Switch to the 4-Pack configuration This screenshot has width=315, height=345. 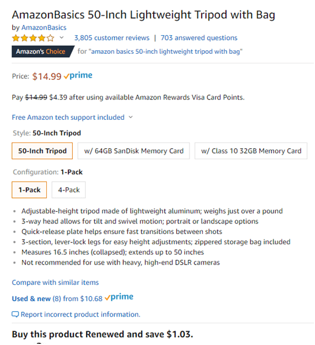coord(69,190)
